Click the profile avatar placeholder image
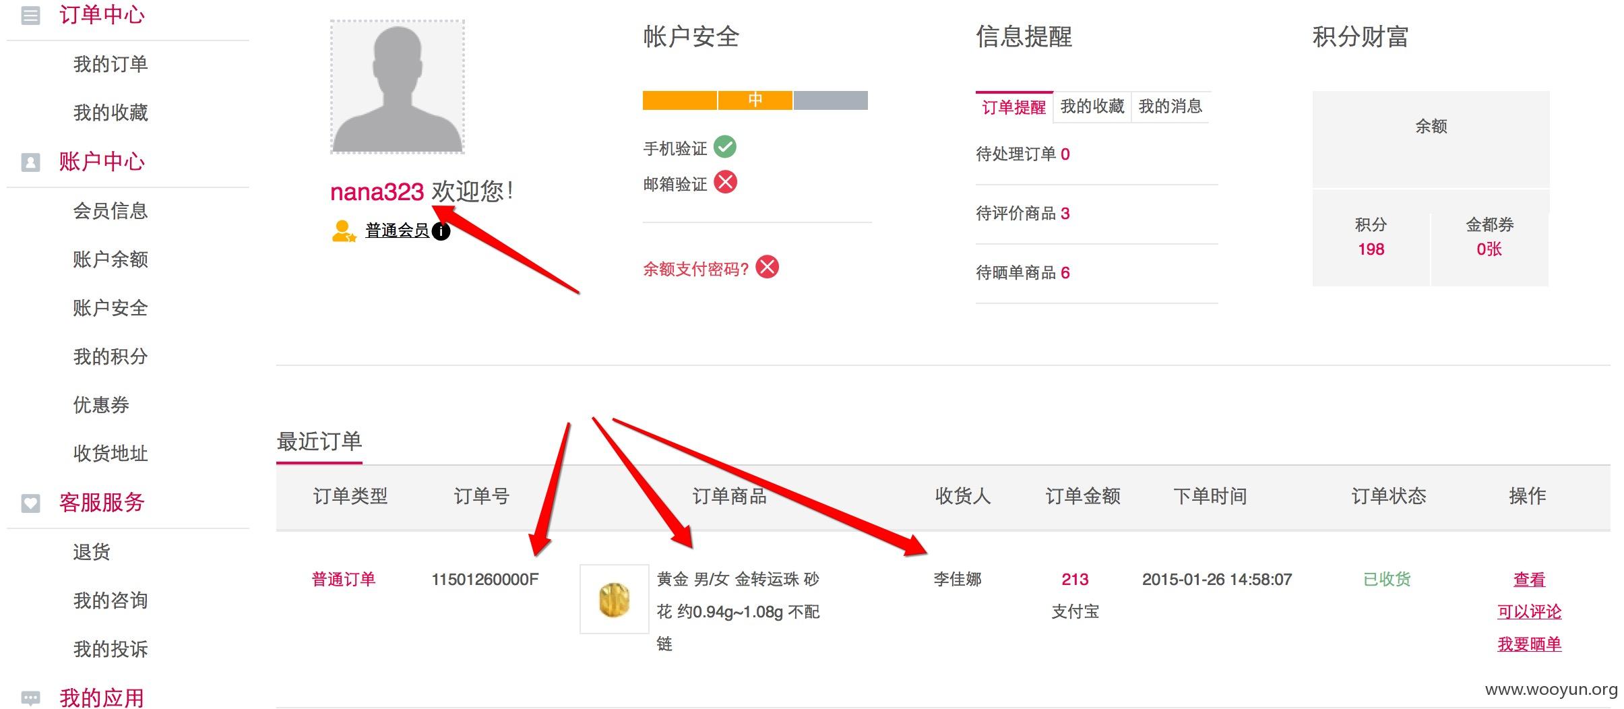Screen dimensions: 1624x709 click(x=398, y=87)
